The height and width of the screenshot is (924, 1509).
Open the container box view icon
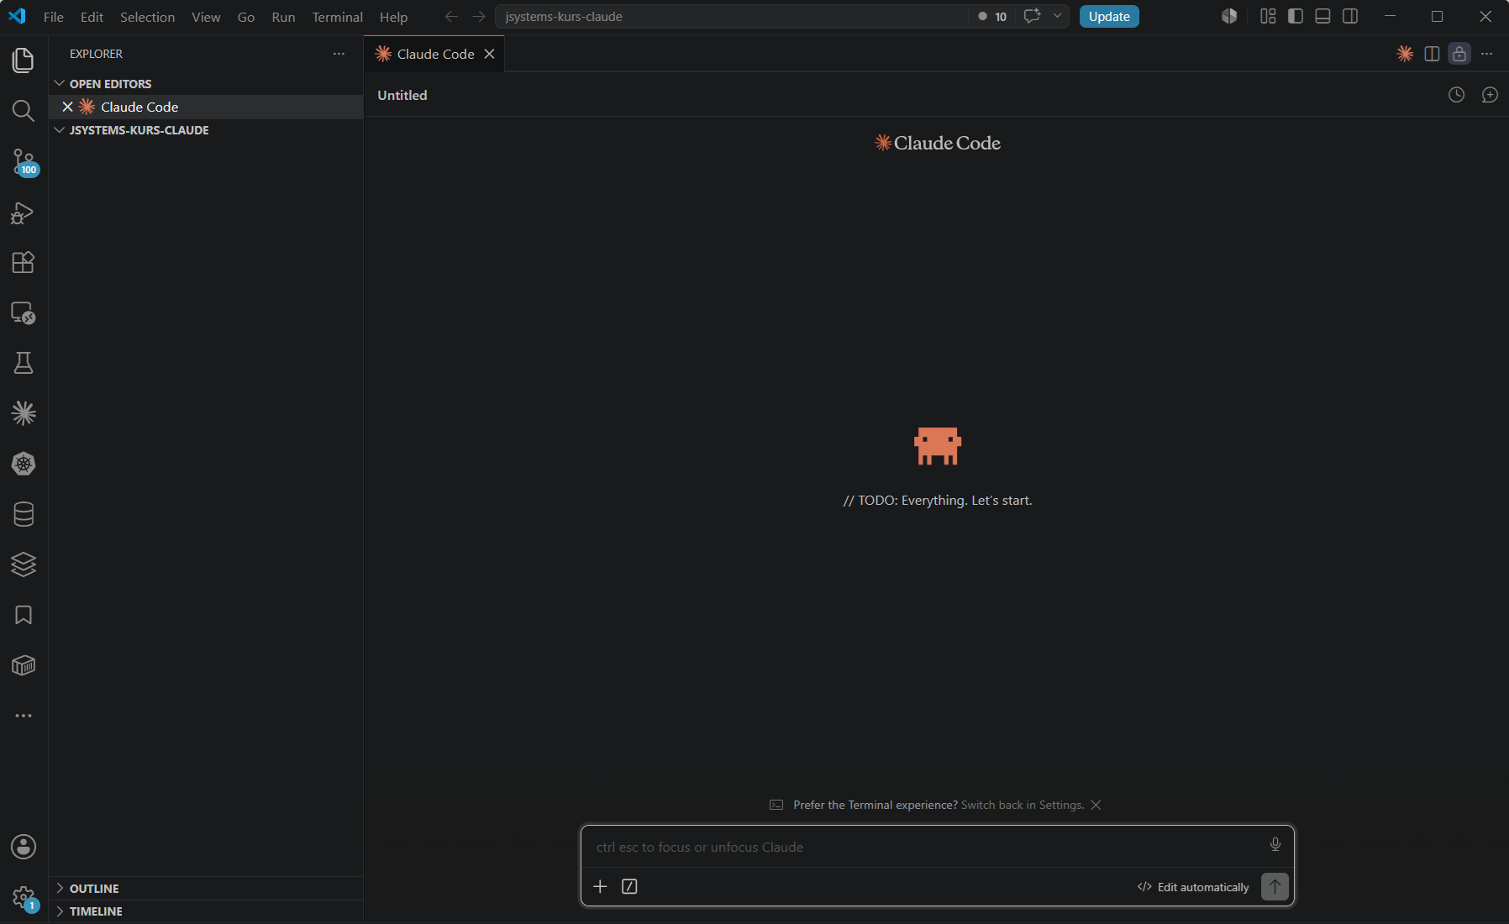(x=24, y=665)
